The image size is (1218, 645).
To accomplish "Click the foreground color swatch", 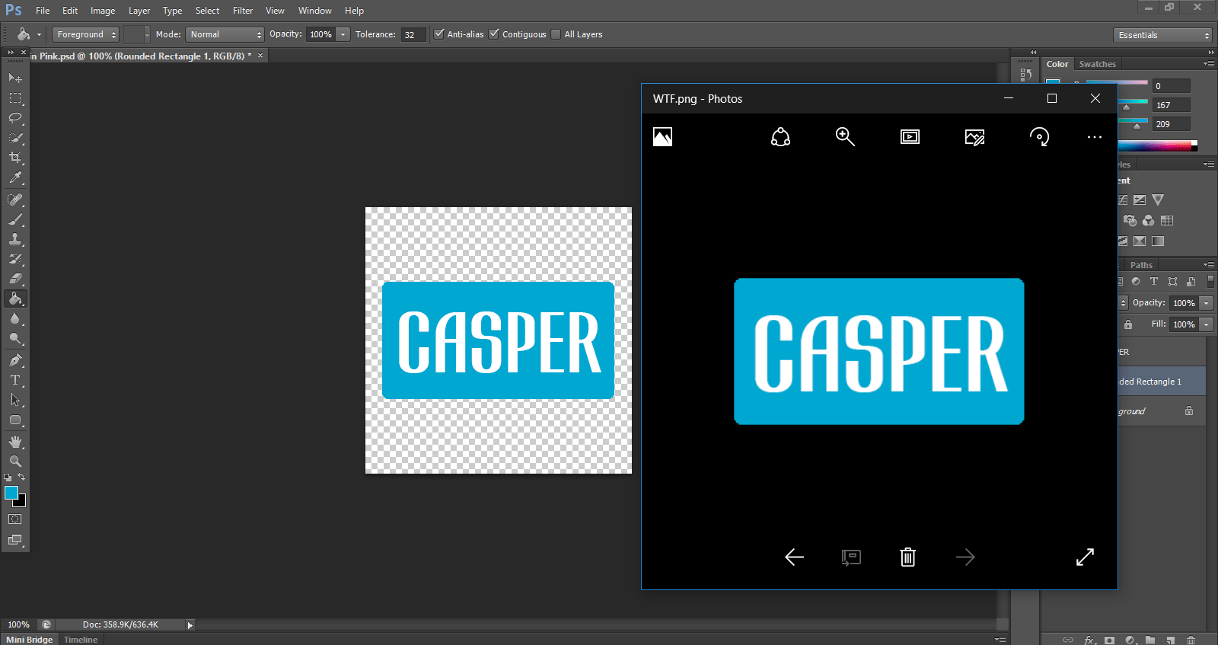I will point(11,493).
